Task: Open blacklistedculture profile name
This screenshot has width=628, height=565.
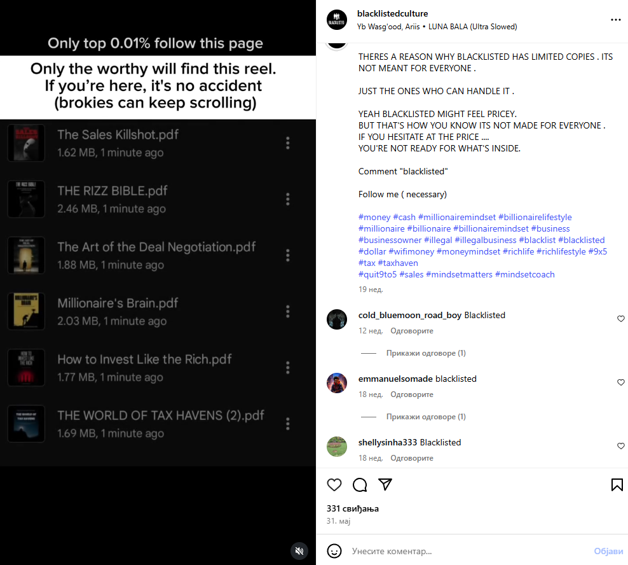Action: coord(393,13)
